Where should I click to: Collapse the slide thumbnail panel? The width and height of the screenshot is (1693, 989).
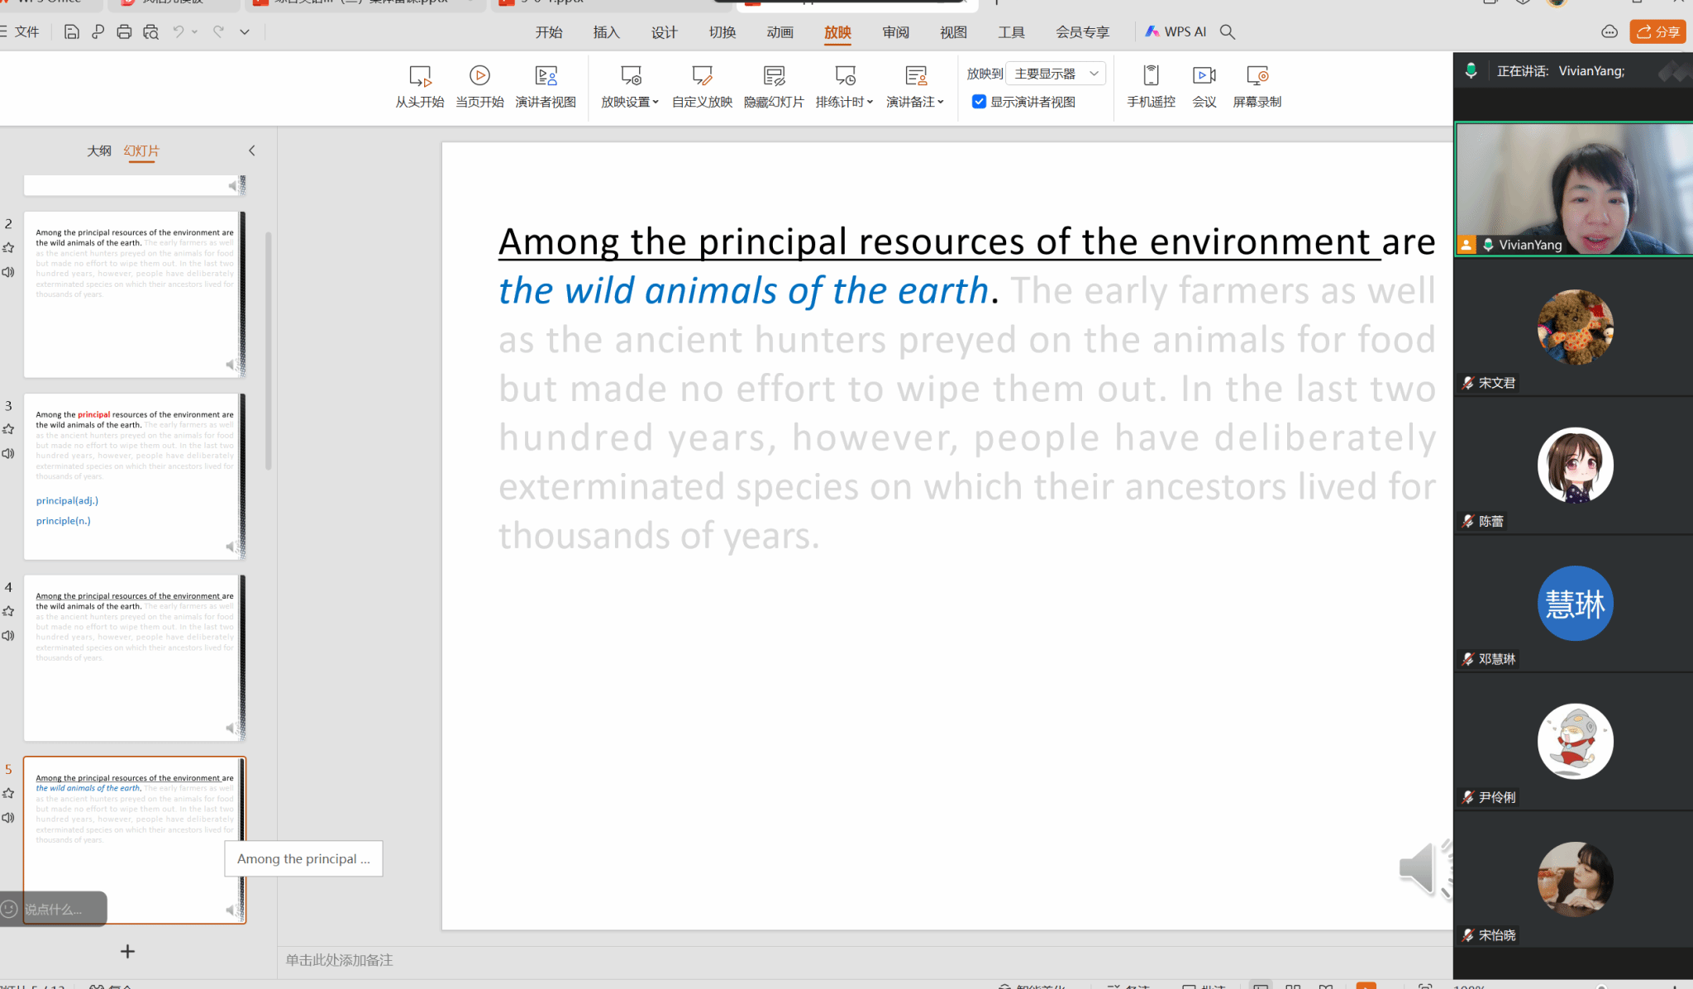pos(252,150)
